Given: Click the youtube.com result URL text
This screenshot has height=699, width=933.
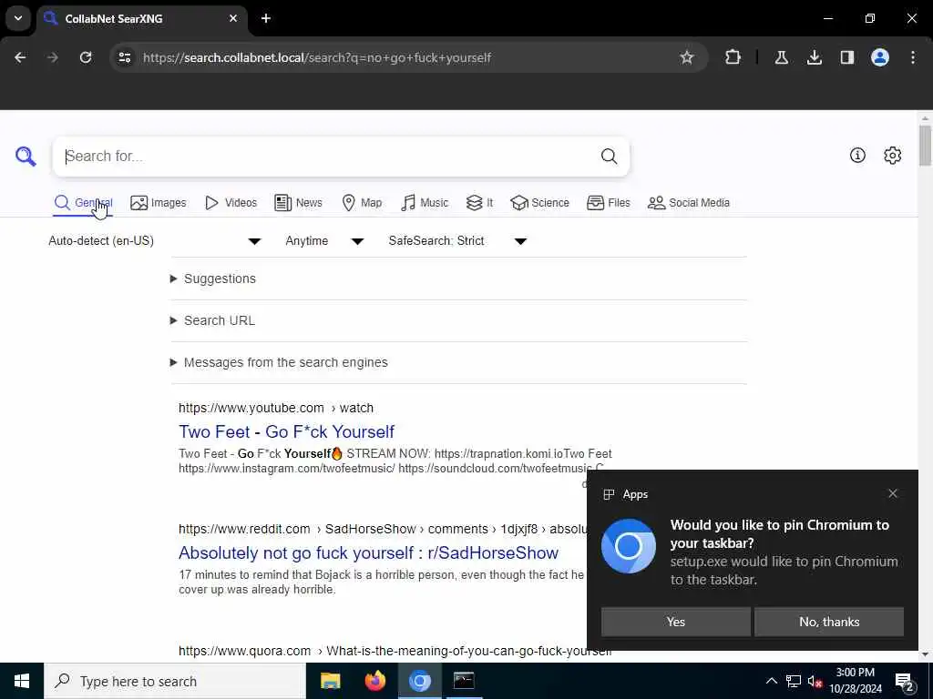Looking at the screenshot, I should (x=276, y=408).
